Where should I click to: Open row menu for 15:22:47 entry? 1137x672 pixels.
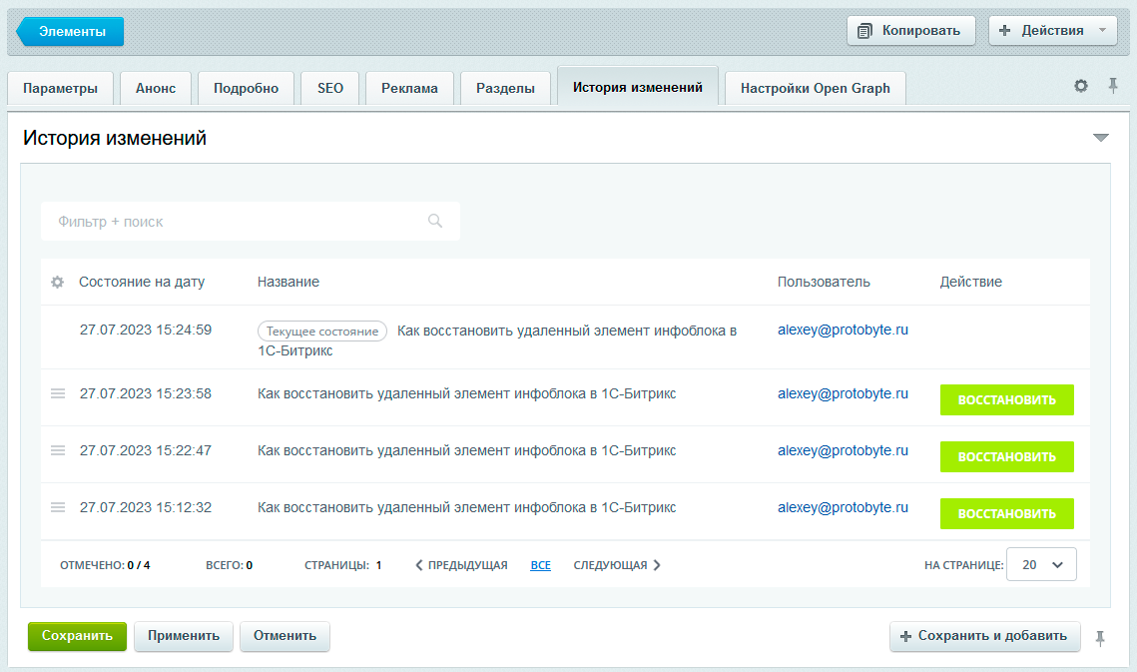(x=58, y=451)
